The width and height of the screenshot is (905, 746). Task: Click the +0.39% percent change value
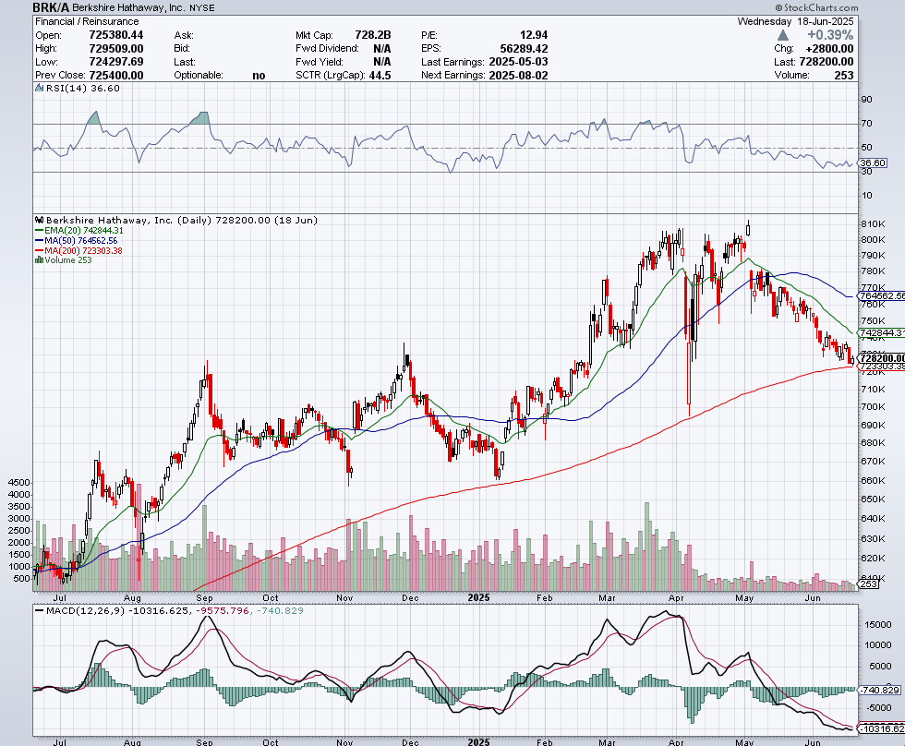pyautogui.click(x=830, y=35)
